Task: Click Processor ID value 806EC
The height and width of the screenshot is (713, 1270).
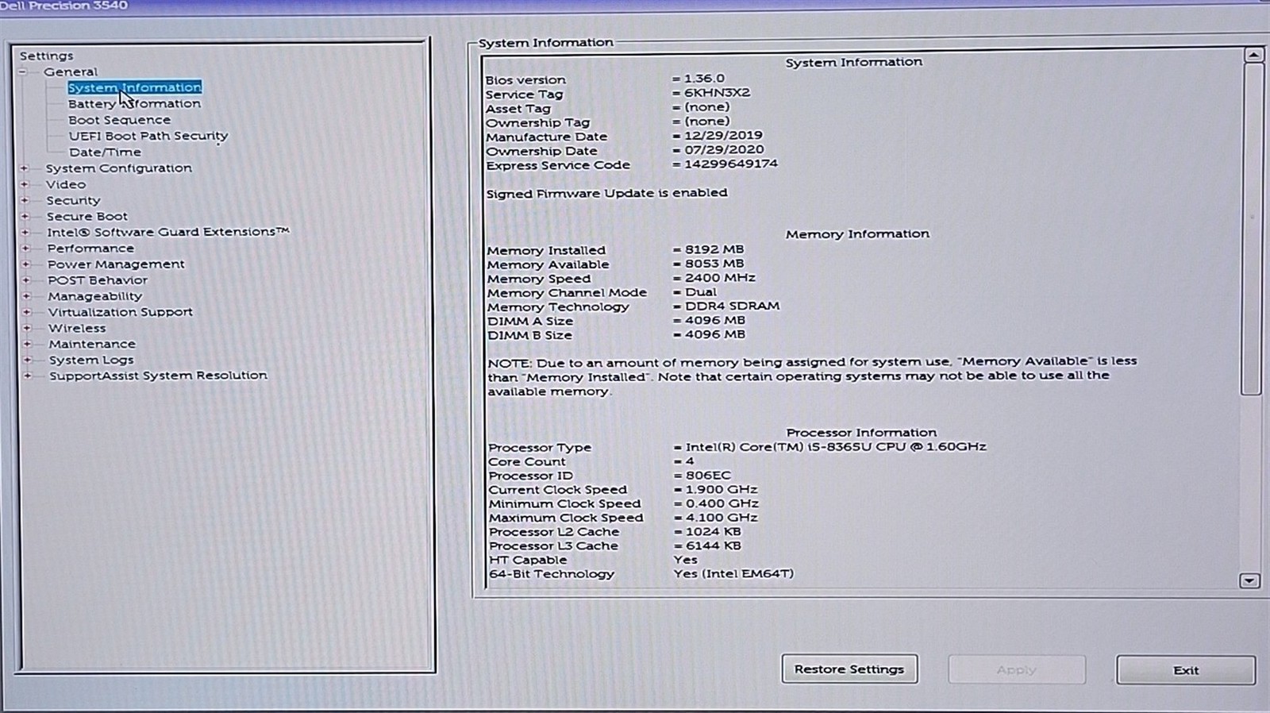Action: (x=708, y=476)
